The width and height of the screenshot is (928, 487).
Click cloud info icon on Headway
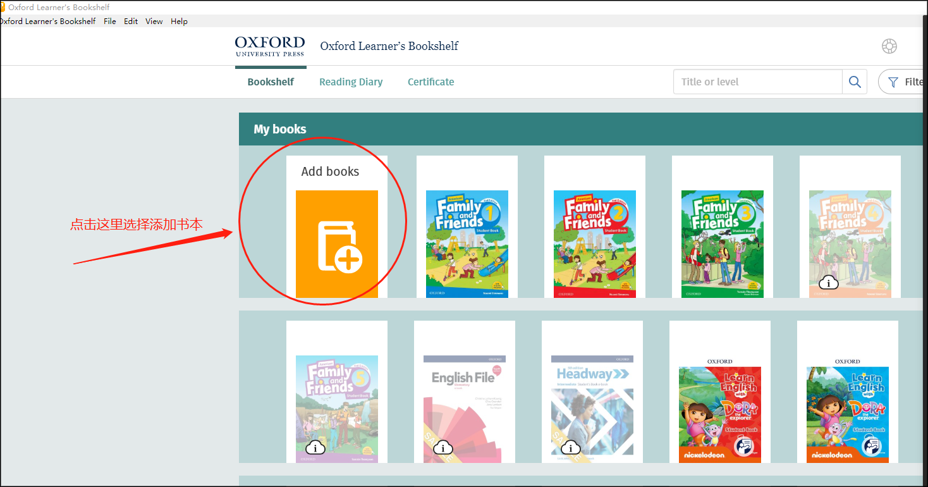(x=571, y=448)
